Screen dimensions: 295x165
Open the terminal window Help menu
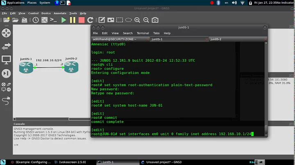click(x=167, y=33)
